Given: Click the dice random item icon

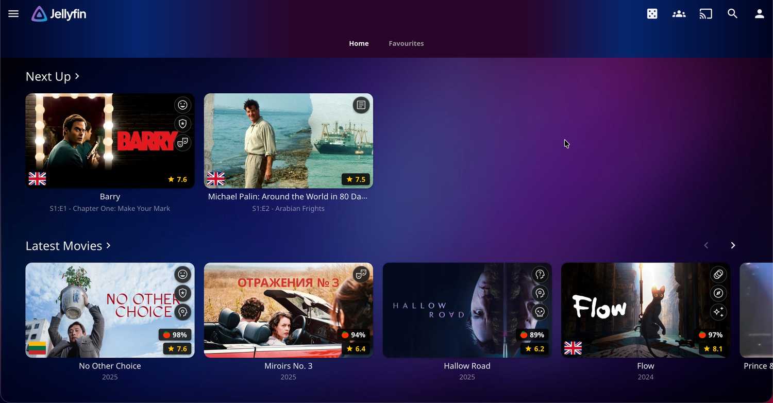Looking at the screenshot, I should (x=652, y=14).
